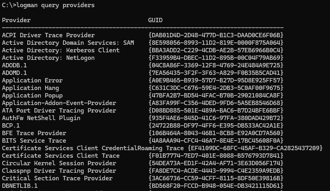Select the Application Popup provider name
The image size is (330, 191).
coord(32,95)
